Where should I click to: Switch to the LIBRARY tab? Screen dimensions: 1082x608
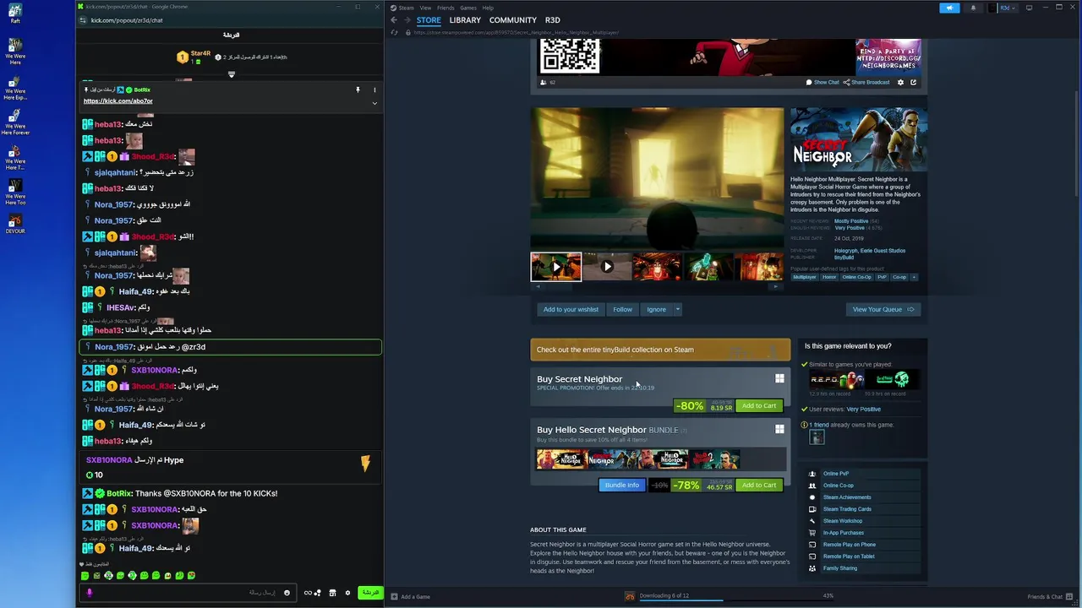[465, 20]
